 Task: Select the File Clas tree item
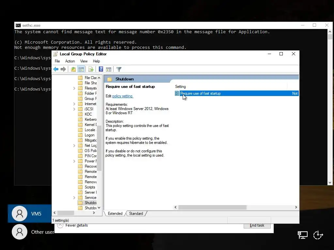(91, 78)
